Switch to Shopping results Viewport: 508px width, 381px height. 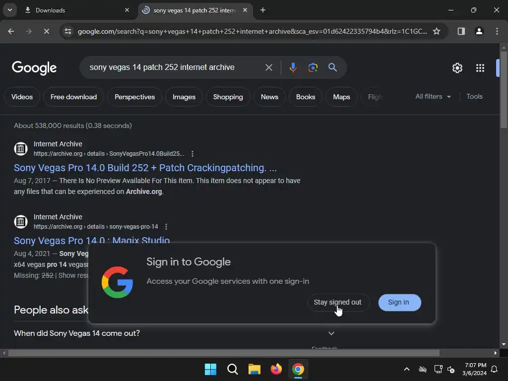coord(228,97)
